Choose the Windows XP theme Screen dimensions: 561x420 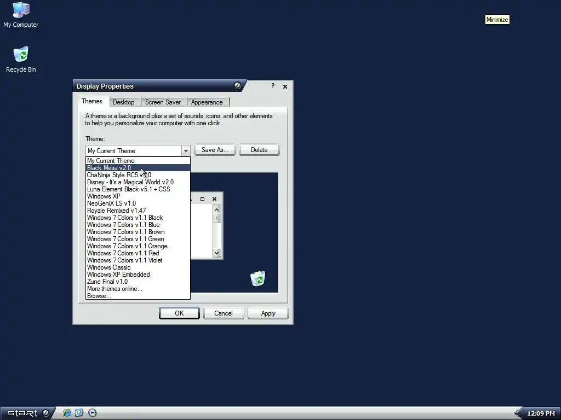(138, 196)
